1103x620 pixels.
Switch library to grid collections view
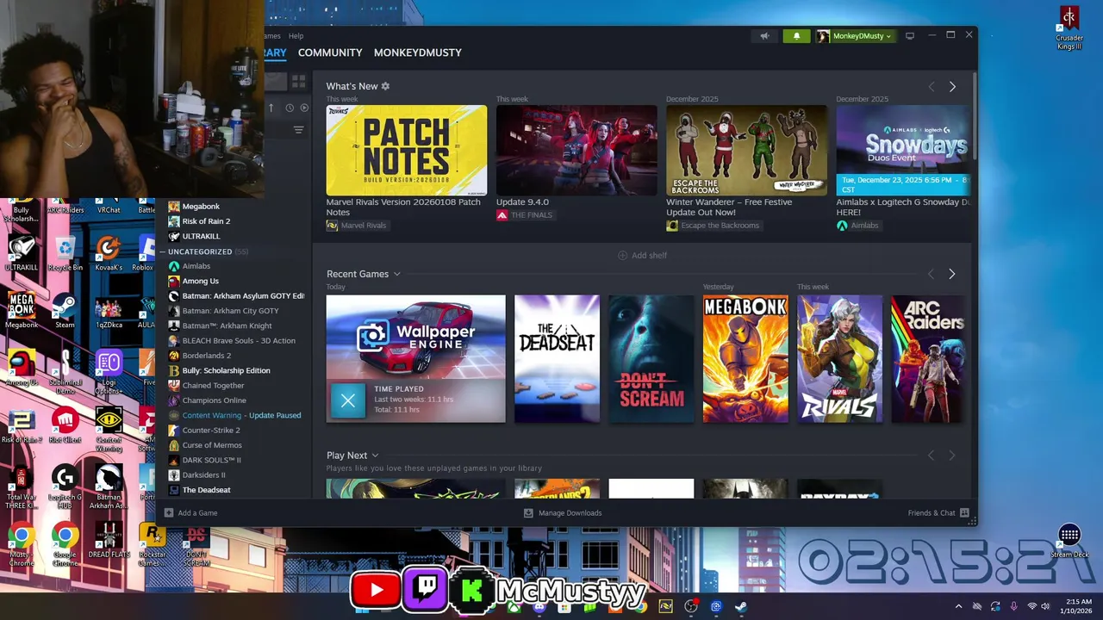(298, 82)
